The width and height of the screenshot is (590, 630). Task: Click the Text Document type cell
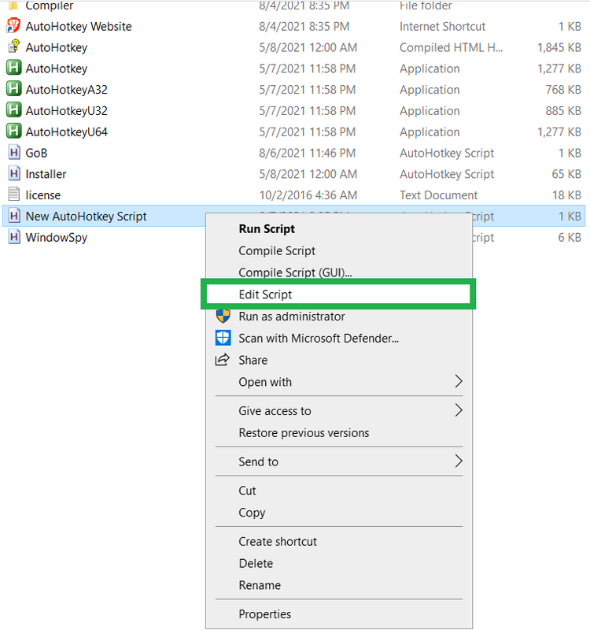tap(439, 195)
